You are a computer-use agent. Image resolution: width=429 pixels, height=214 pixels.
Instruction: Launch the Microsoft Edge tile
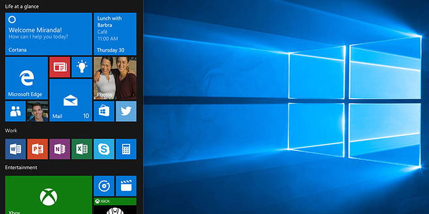[27, 78]
